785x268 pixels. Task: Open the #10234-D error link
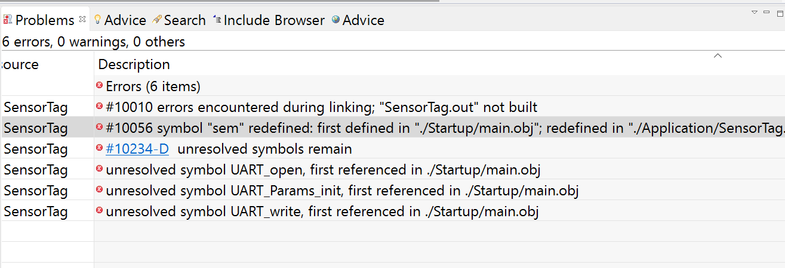tap(137, 149)
